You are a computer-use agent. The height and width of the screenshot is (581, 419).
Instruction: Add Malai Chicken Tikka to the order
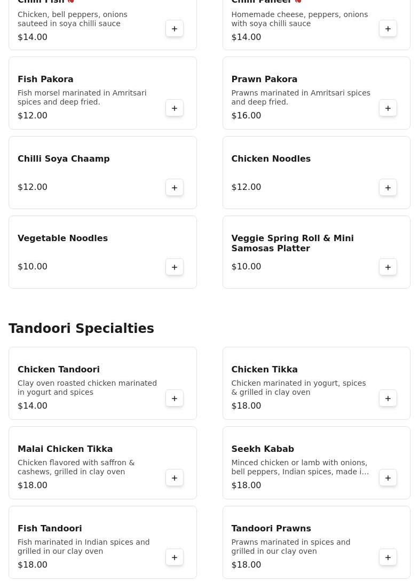tap(175, 478)
